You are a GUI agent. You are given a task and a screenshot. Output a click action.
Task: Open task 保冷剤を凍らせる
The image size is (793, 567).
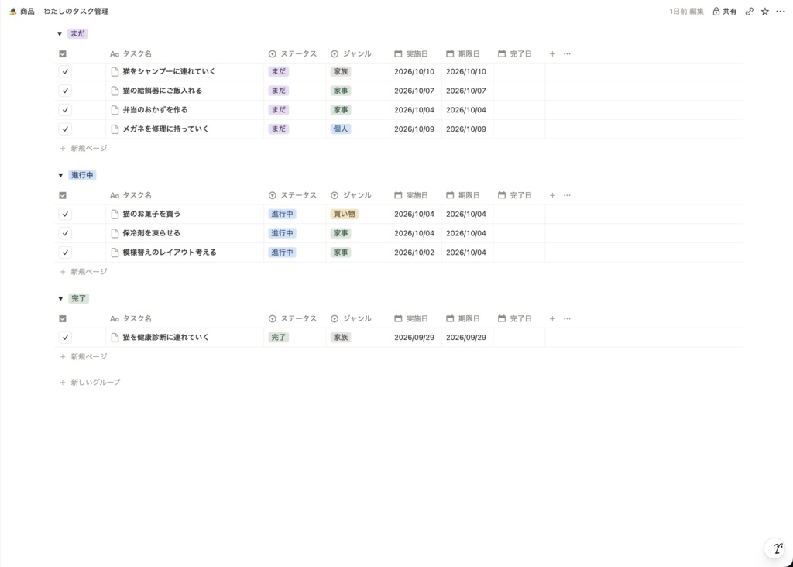[x=152, y=234]
